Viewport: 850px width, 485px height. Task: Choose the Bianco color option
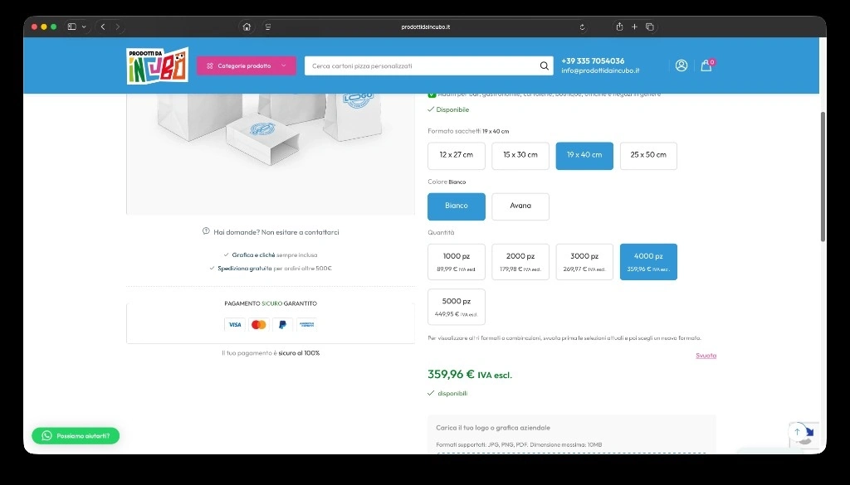point(457,206)
